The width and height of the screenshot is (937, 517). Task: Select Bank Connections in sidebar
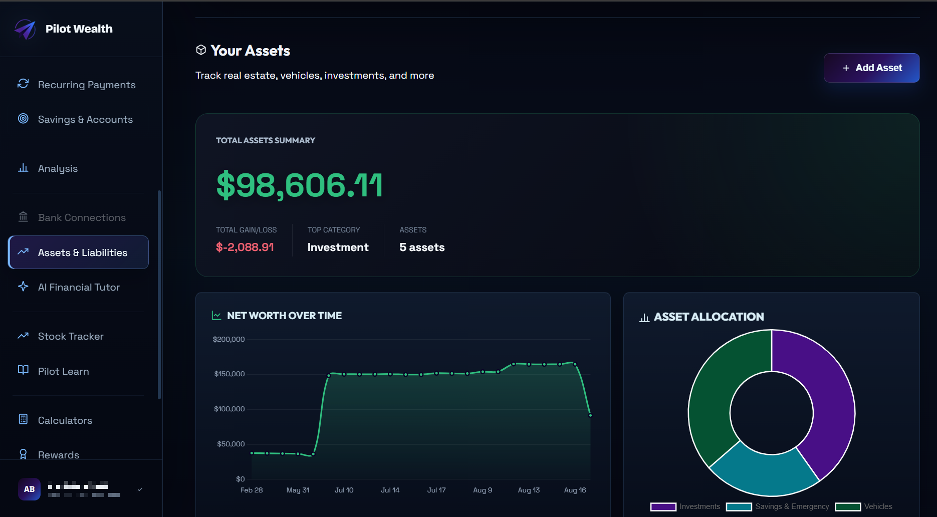[x=78, y=217]
